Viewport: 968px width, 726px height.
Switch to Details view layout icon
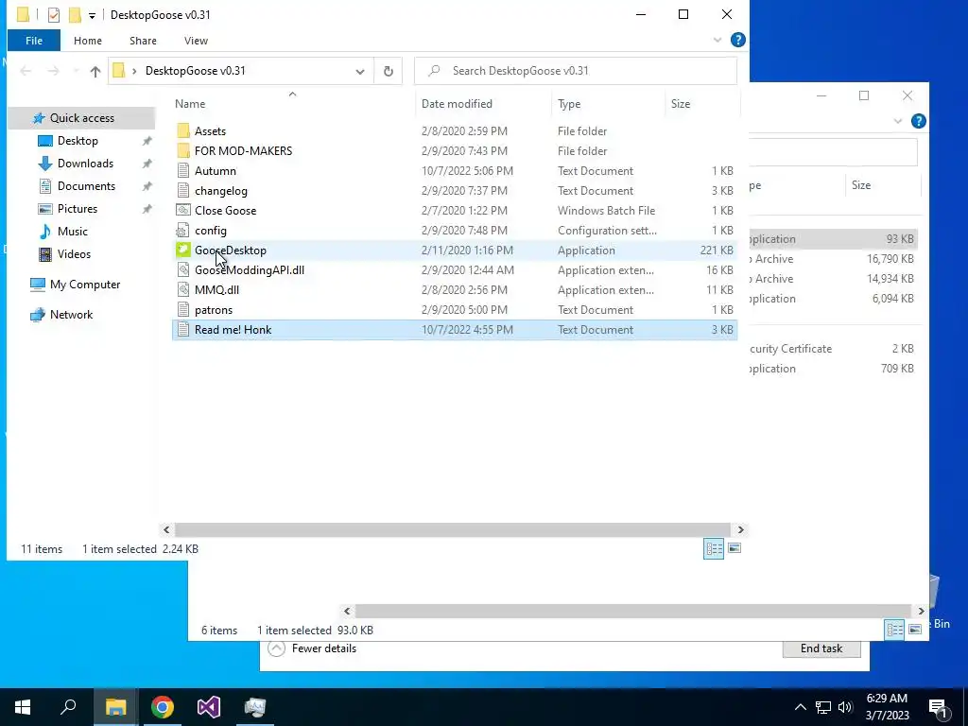point(715,548)
